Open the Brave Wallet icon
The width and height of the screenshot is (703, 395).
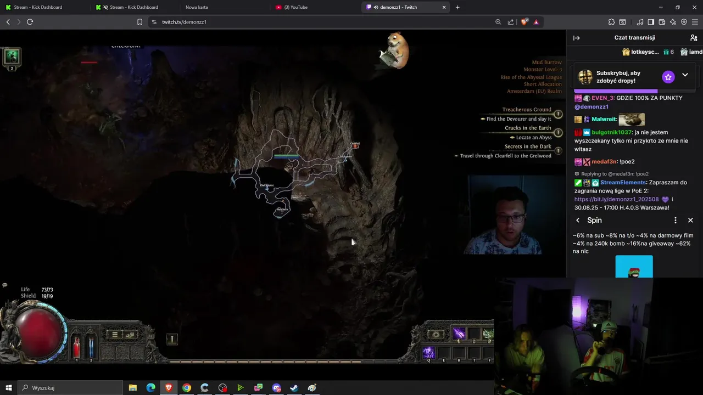[x=662, y=22]
